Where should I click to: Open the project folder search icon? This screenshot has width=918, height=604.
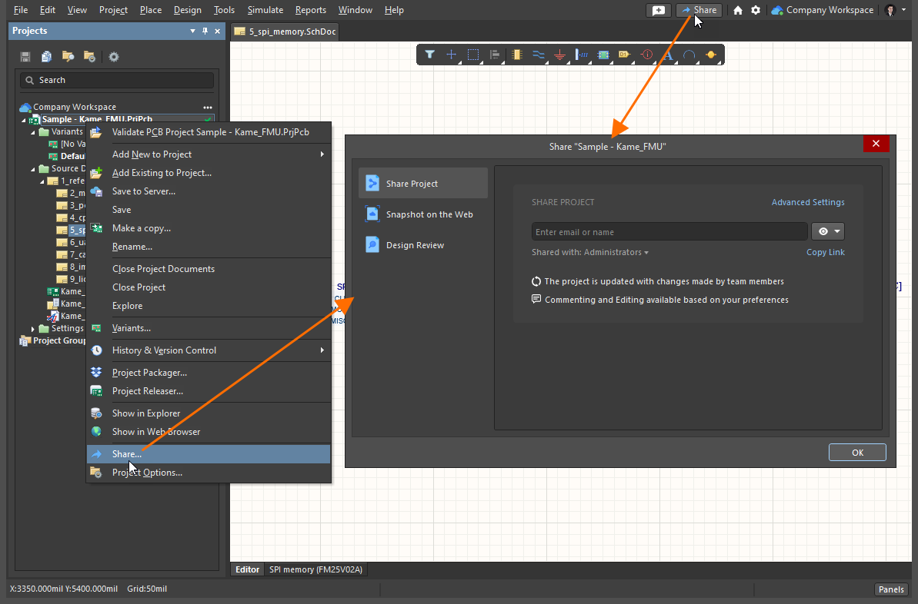[68, 57]
